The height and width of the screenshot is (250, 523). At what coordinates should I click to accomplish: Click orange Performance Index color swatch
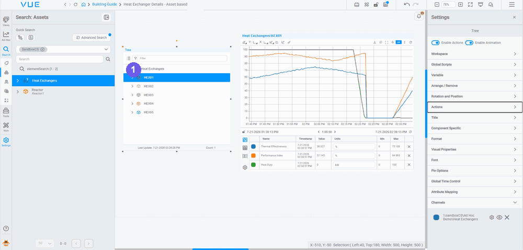(253, 156)
